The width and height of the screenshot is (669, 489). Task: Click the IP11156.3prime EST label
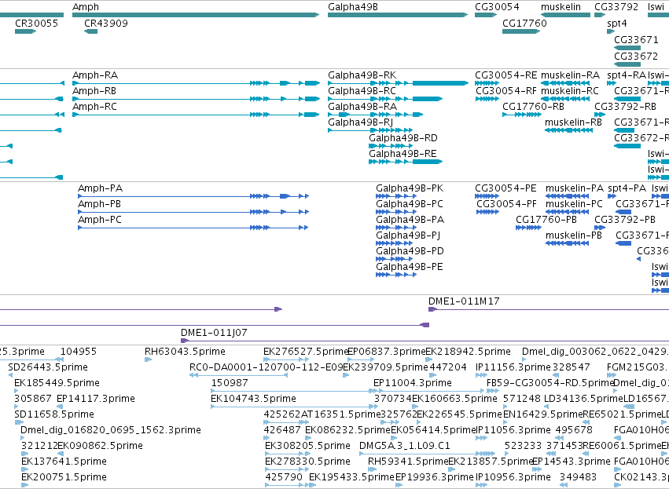point(513,367)
